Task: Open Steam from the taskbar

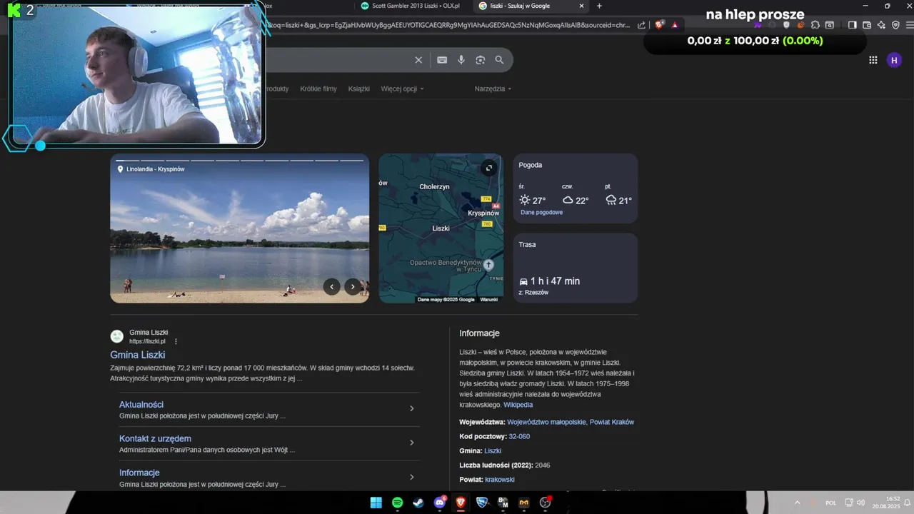Action: click(x=418, y=503)
